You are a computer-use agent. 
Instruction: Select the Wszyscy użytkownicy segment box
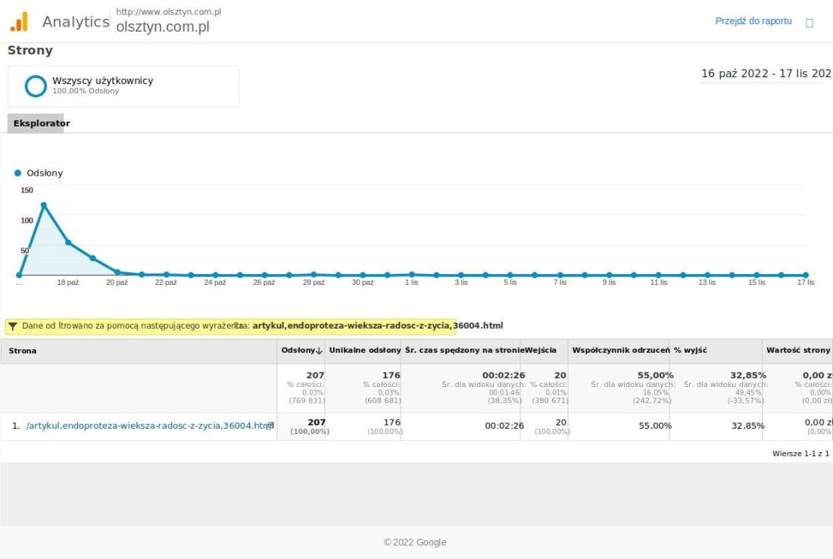[123, 86]
